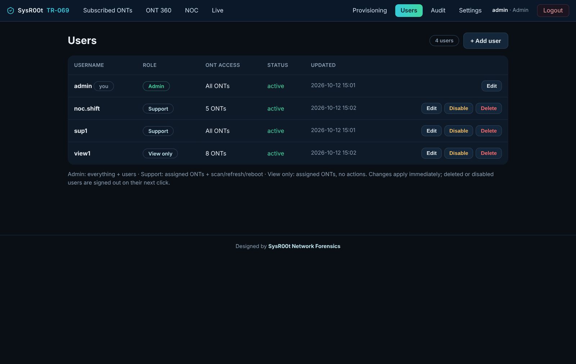Edit the noc.shift user
This screenshot has width=576, height=364.
pos(431,108)
